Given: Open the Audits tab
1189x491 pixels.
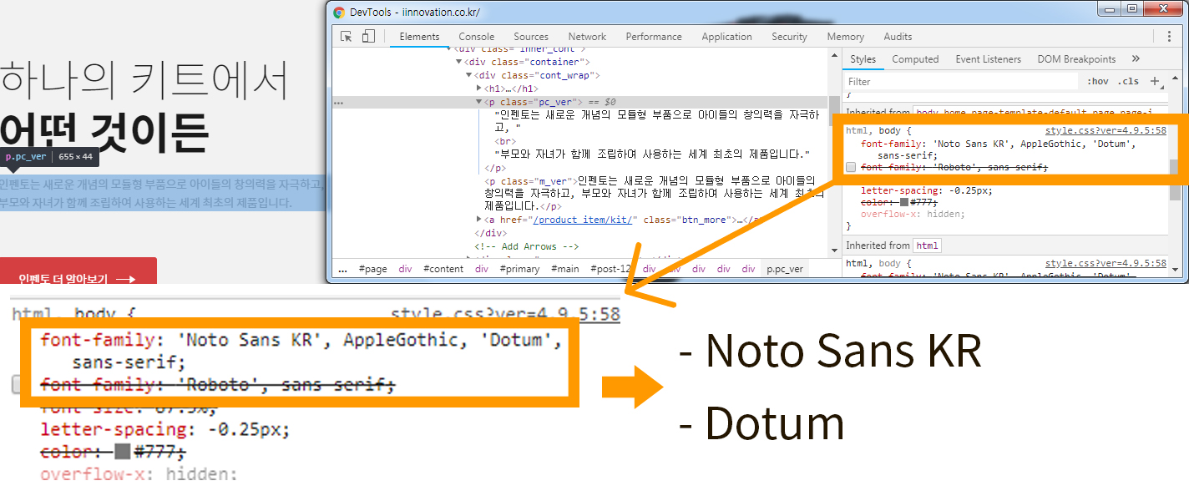Looking at the screenshot, I should coord(898,37).
